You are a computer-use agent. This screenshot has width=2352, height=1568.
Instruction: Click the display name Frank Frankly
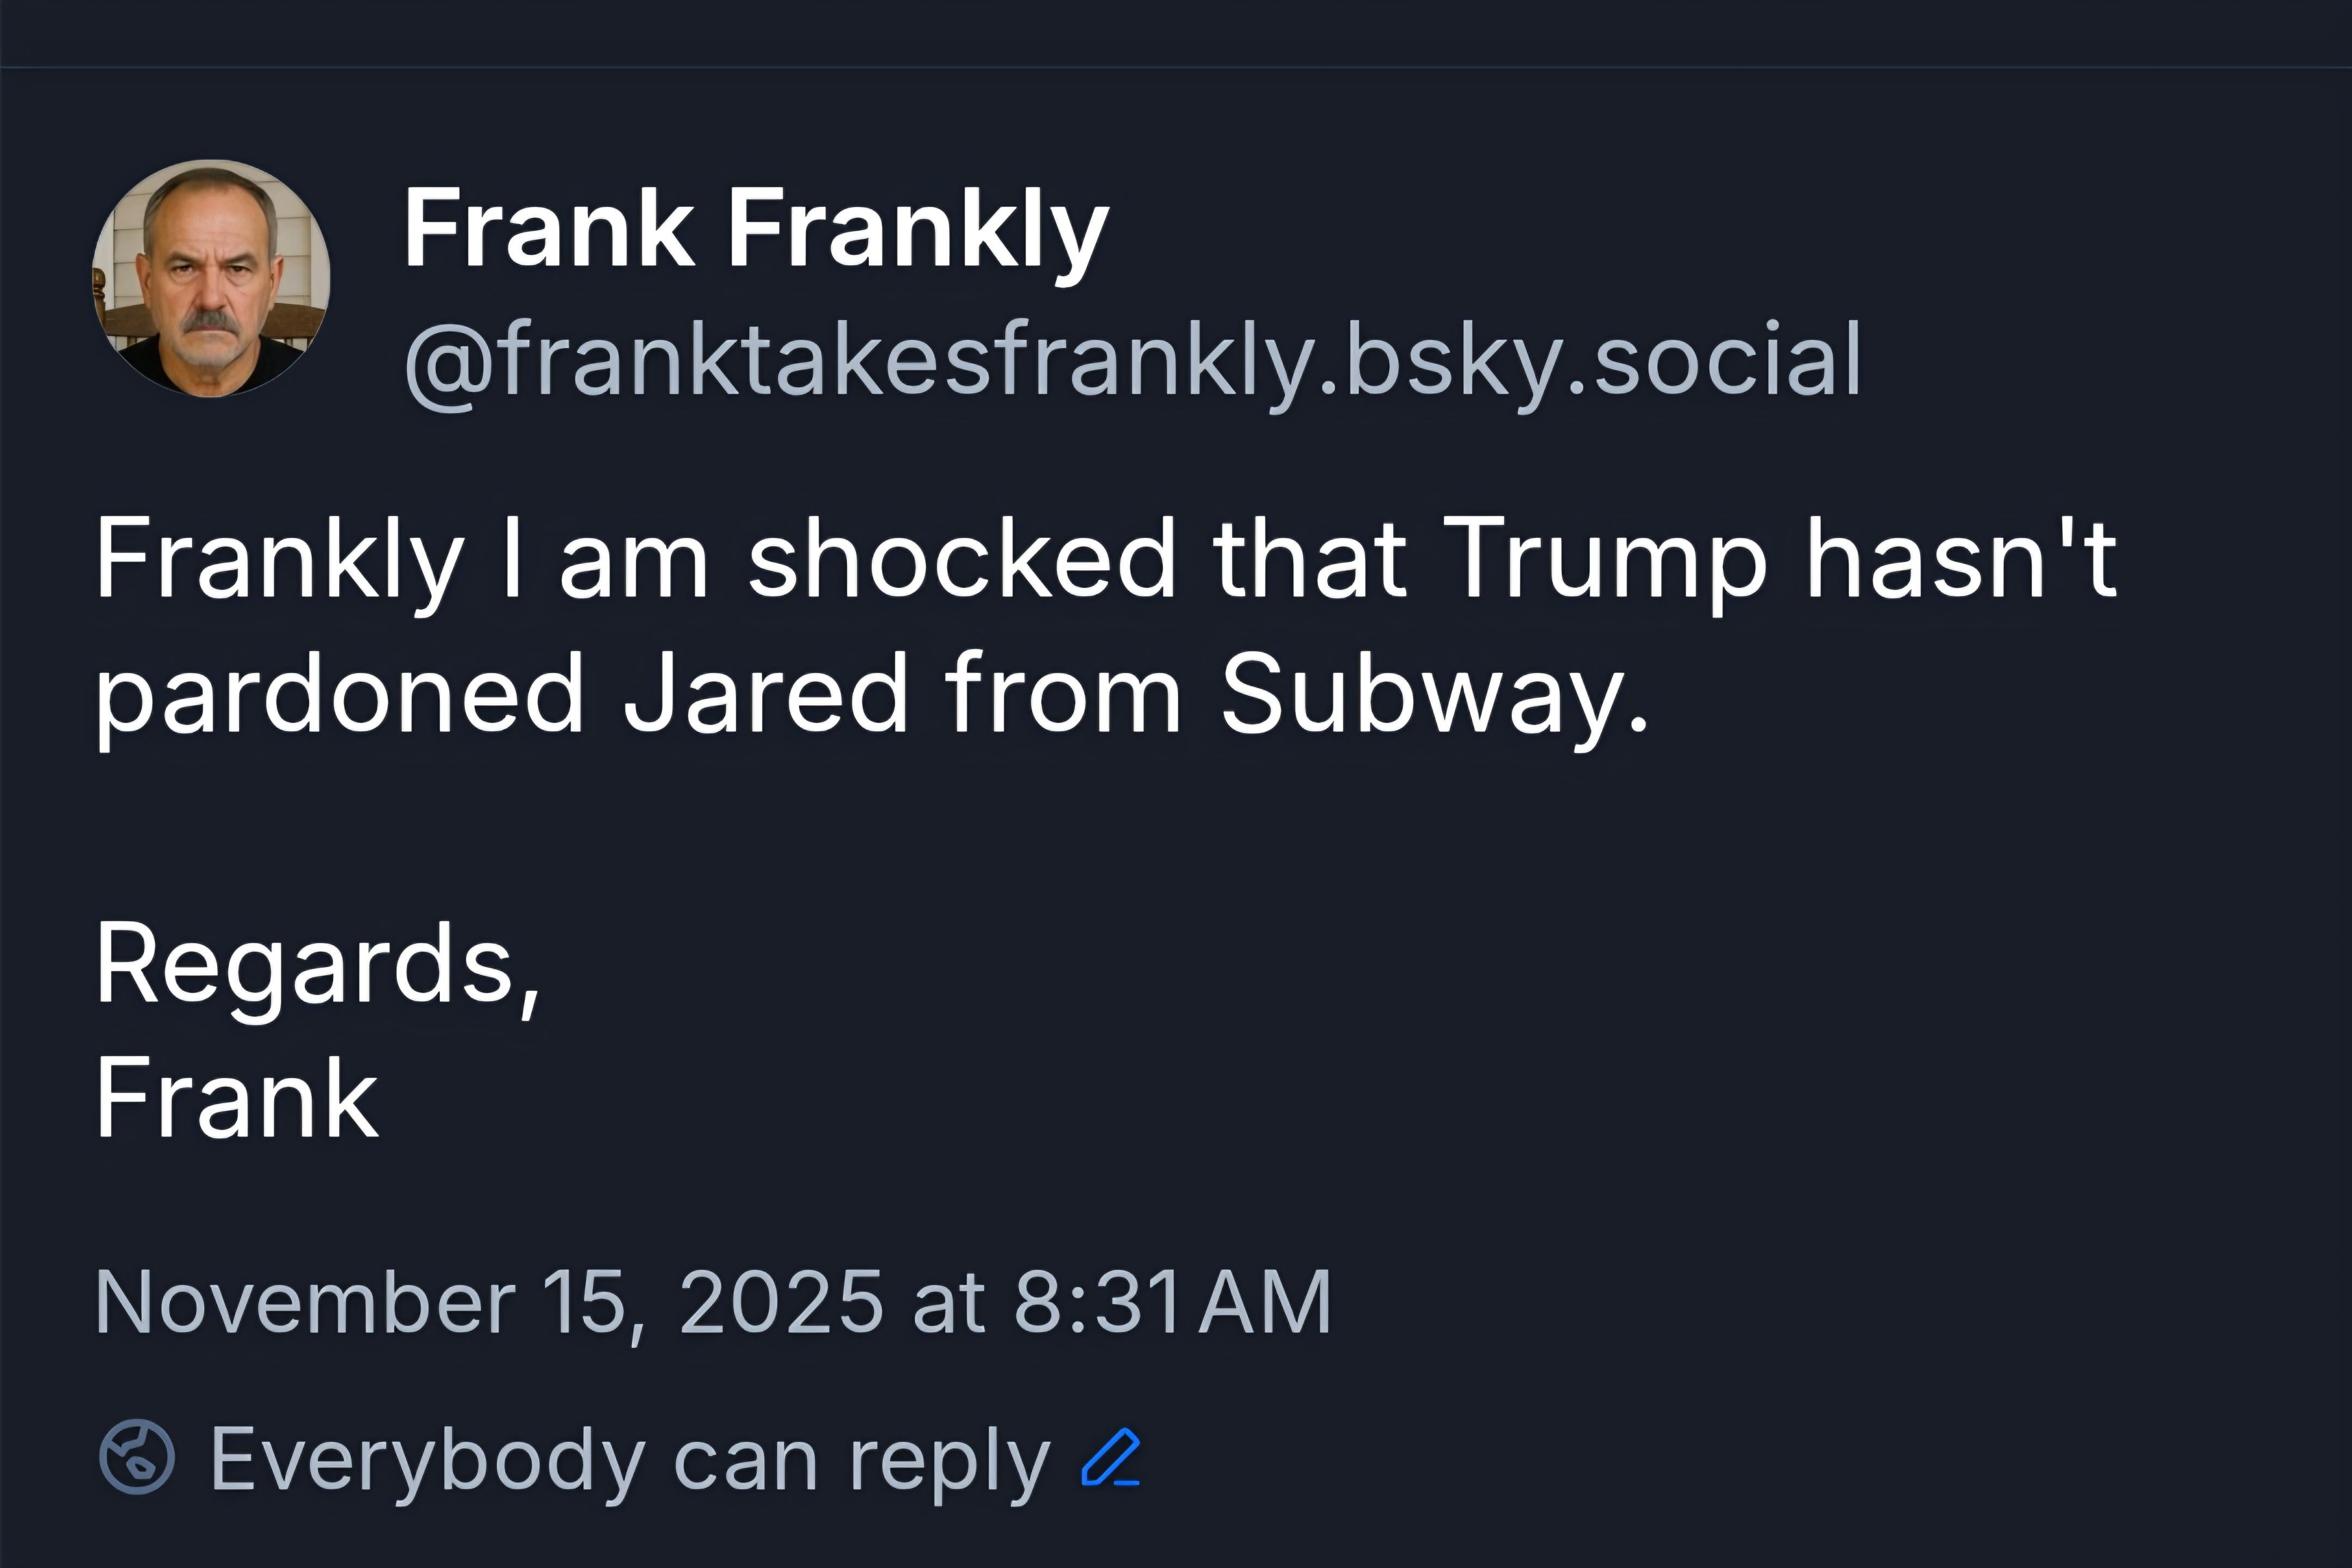[755, 230]
